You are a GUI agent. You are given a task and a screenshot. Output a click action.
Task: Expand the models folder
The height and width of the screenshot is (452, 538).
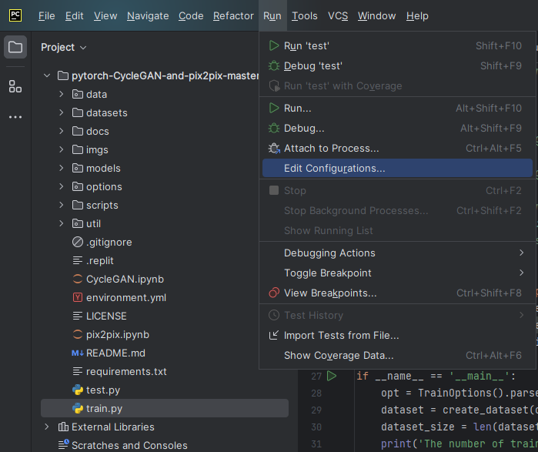pos(62,168)
